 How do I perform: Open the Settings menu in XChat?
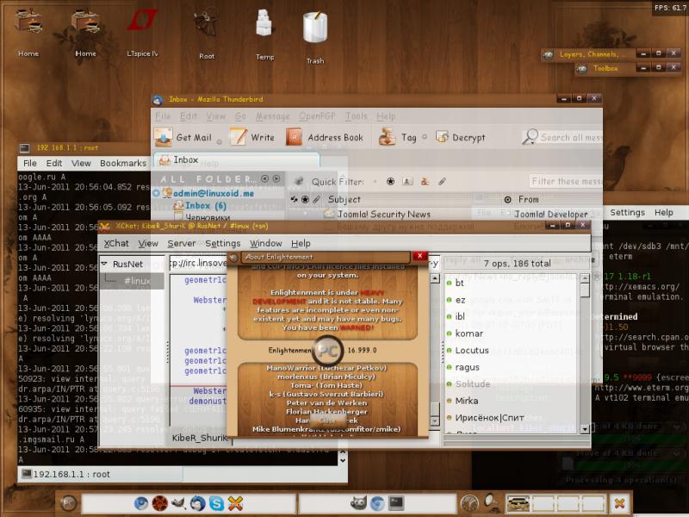click(223, 243)
